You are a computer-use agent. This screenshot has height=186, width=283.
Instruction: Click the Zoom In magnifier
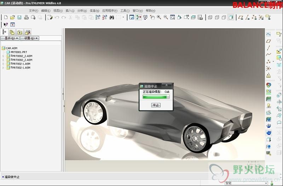click(159, 17)
